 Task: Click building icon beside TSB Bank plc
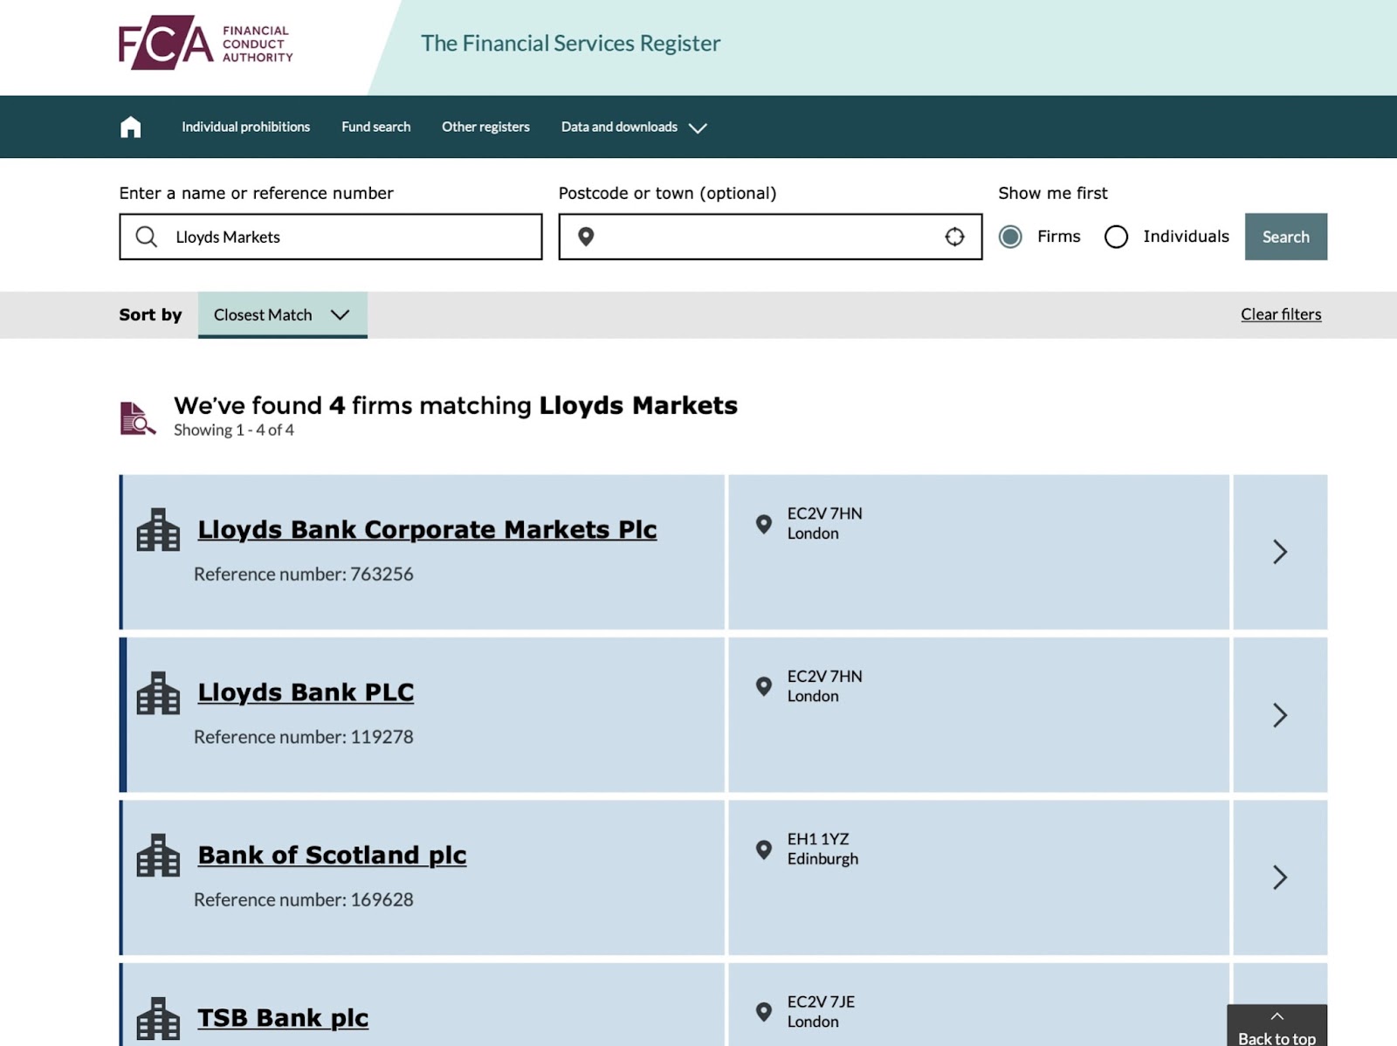pos(158,1019)
